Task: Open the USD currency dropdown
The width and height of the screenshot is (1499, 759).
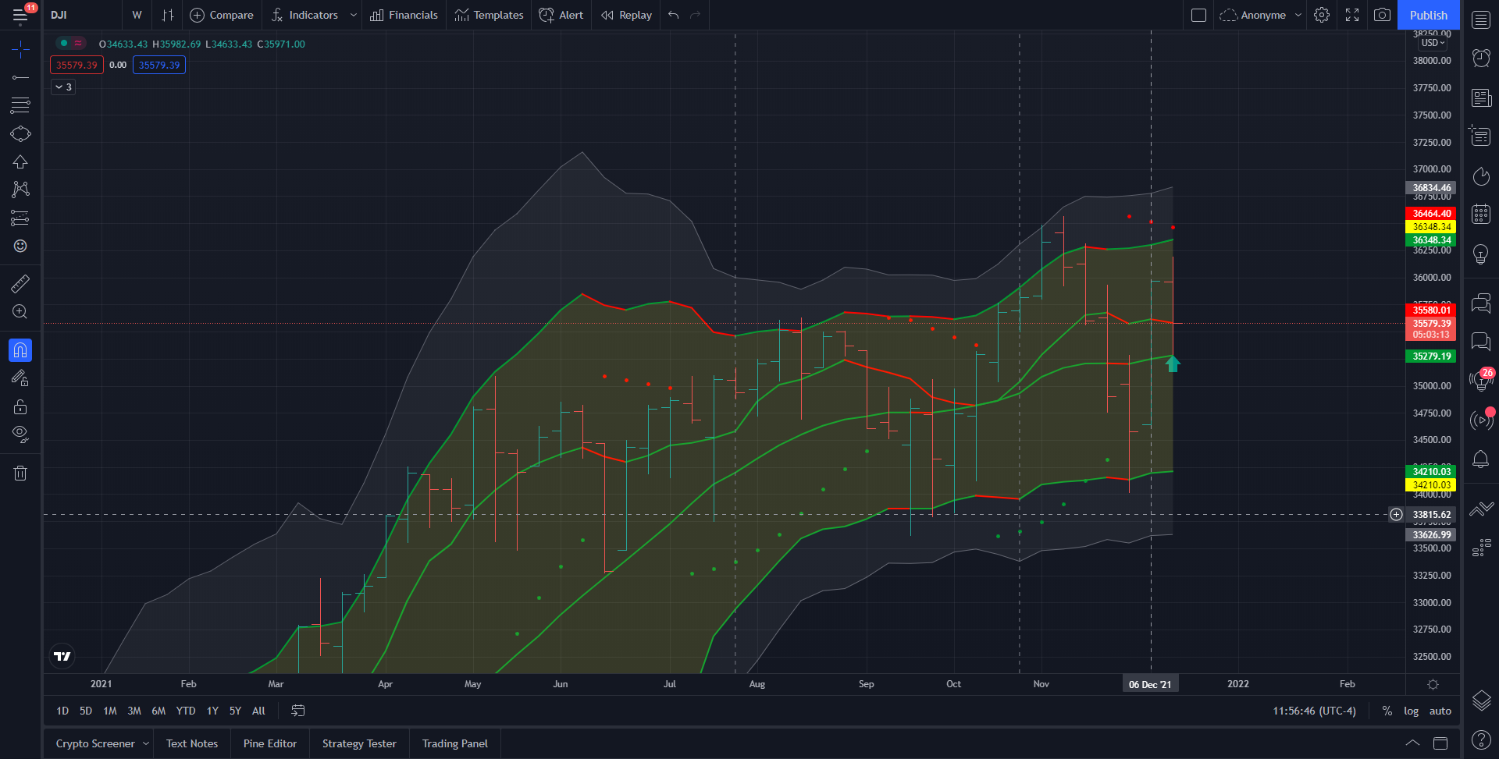Action: pyautogui.click(x=1433, y=43)
